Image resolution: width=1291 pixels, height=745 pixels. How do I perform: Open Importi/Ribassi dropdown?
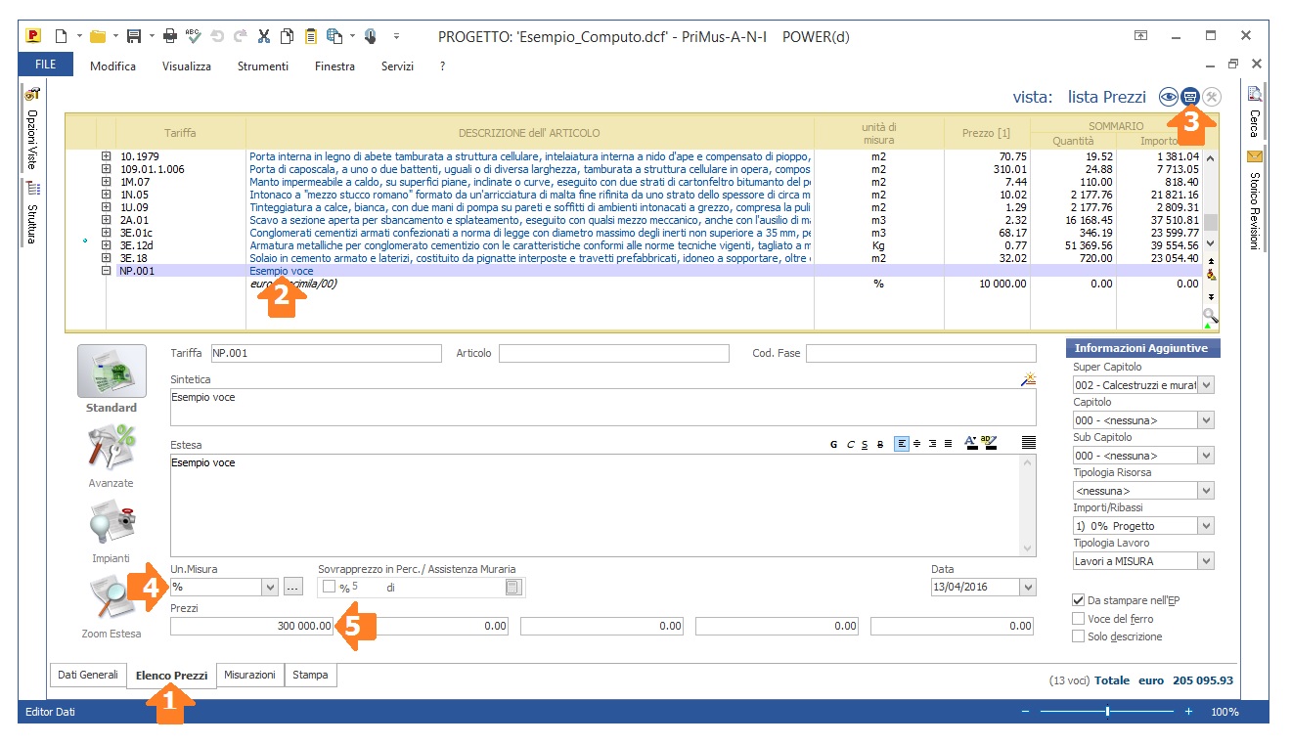pyautogui.click(x=1206, y=526)
